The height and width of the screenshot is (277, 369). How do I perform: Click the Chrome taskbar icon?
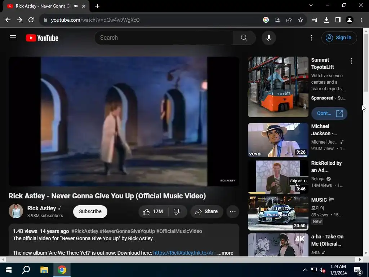point(62,270)
